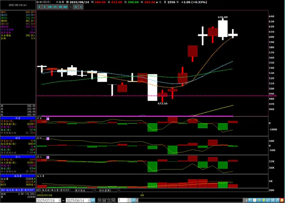285x203 pixels.
Task: Click the 投信 blue panel header
Action: pyautogui.click(x=18, y=138)
